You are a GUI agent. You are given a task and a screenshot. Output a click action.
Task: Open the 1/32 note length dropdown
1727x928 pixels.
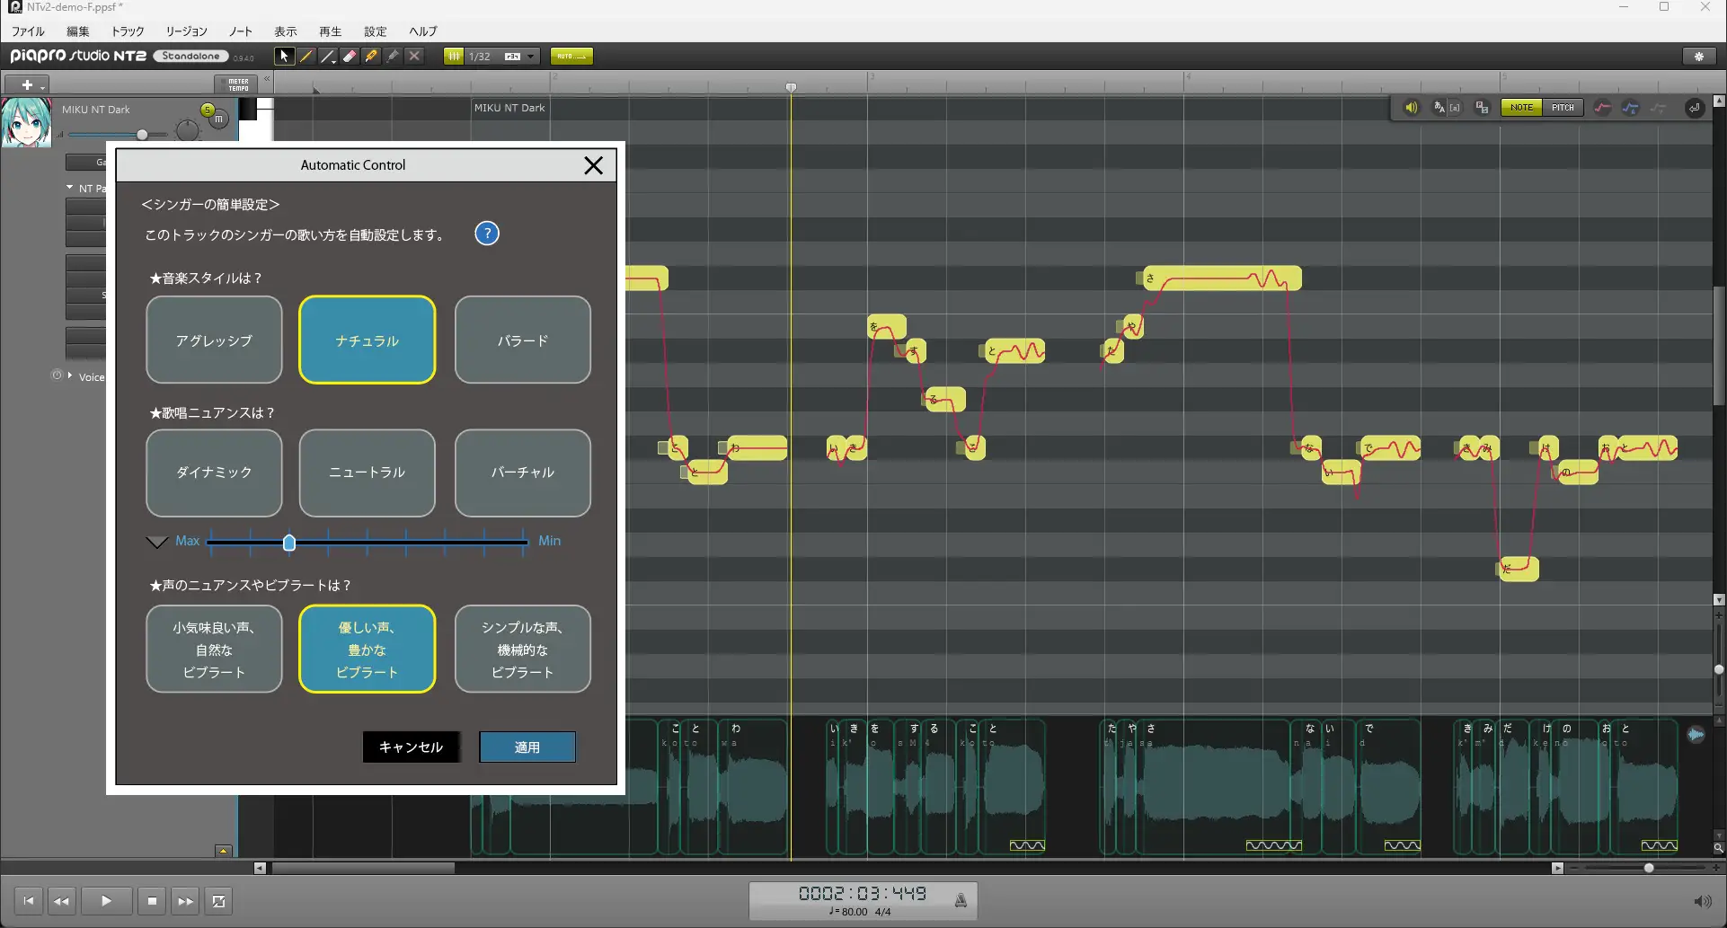pyautogui.click(x=527, y=56)
